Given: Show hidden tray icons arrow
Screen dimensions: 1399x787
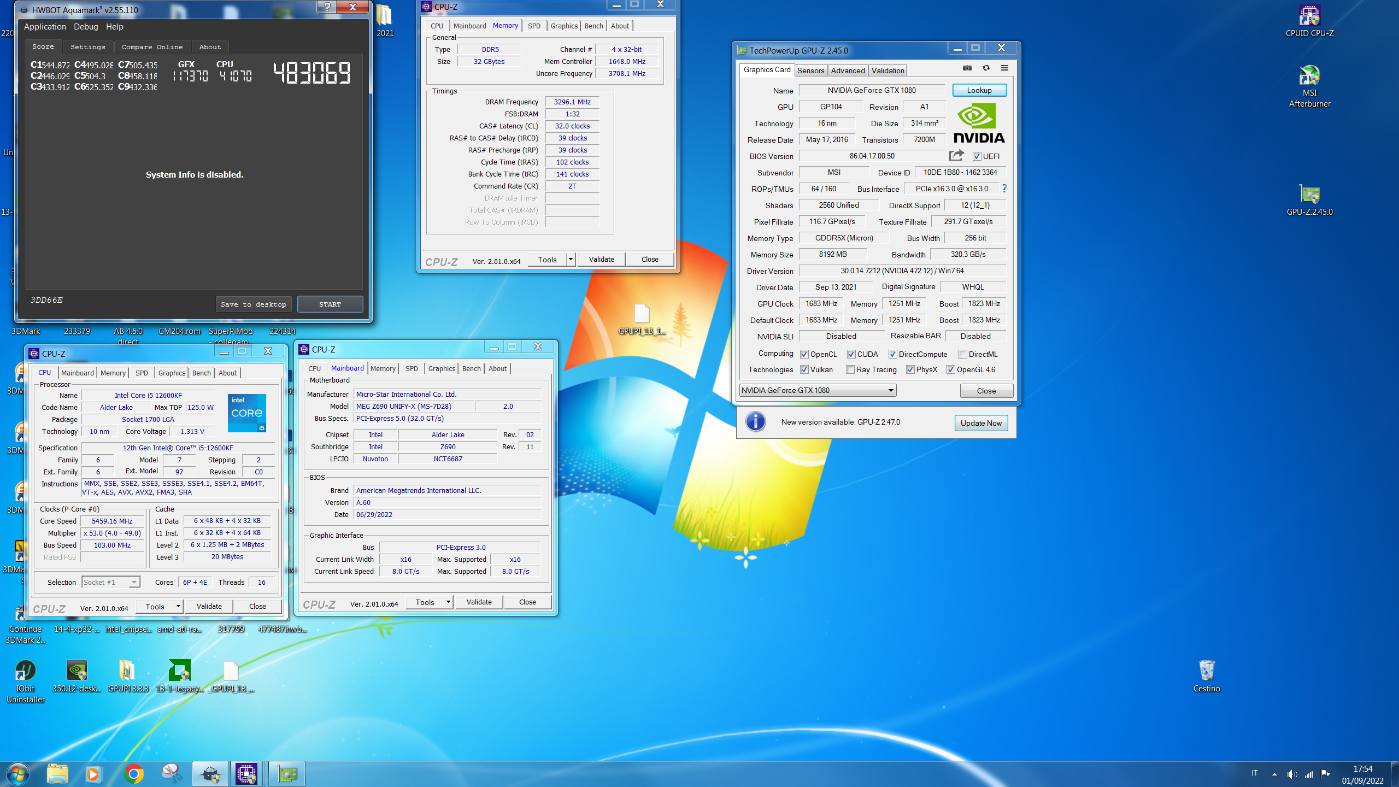Looking at the screenshot, I should coord(1274,774).
